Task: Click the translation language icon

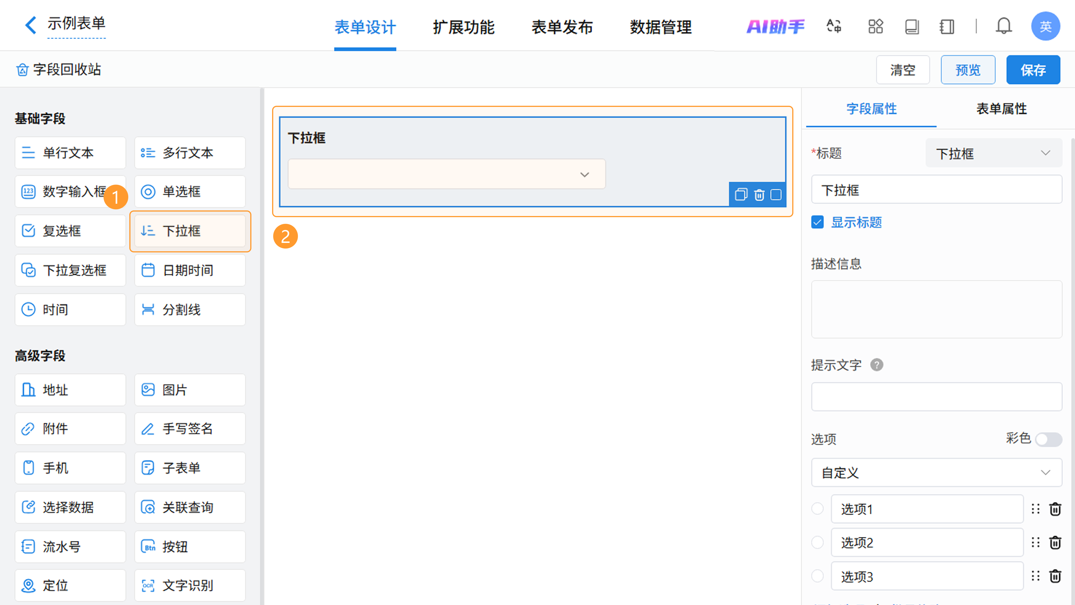Action: click(x=834, y=26)
